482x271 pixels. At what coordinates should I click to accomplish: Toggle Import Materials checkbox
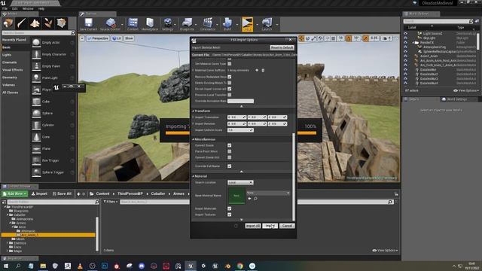pyautogui.click(x=229, y=209)
